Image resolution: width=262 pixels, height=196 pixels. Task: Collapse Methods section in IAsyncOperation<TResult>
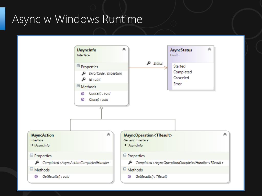(x=125, y=169)
